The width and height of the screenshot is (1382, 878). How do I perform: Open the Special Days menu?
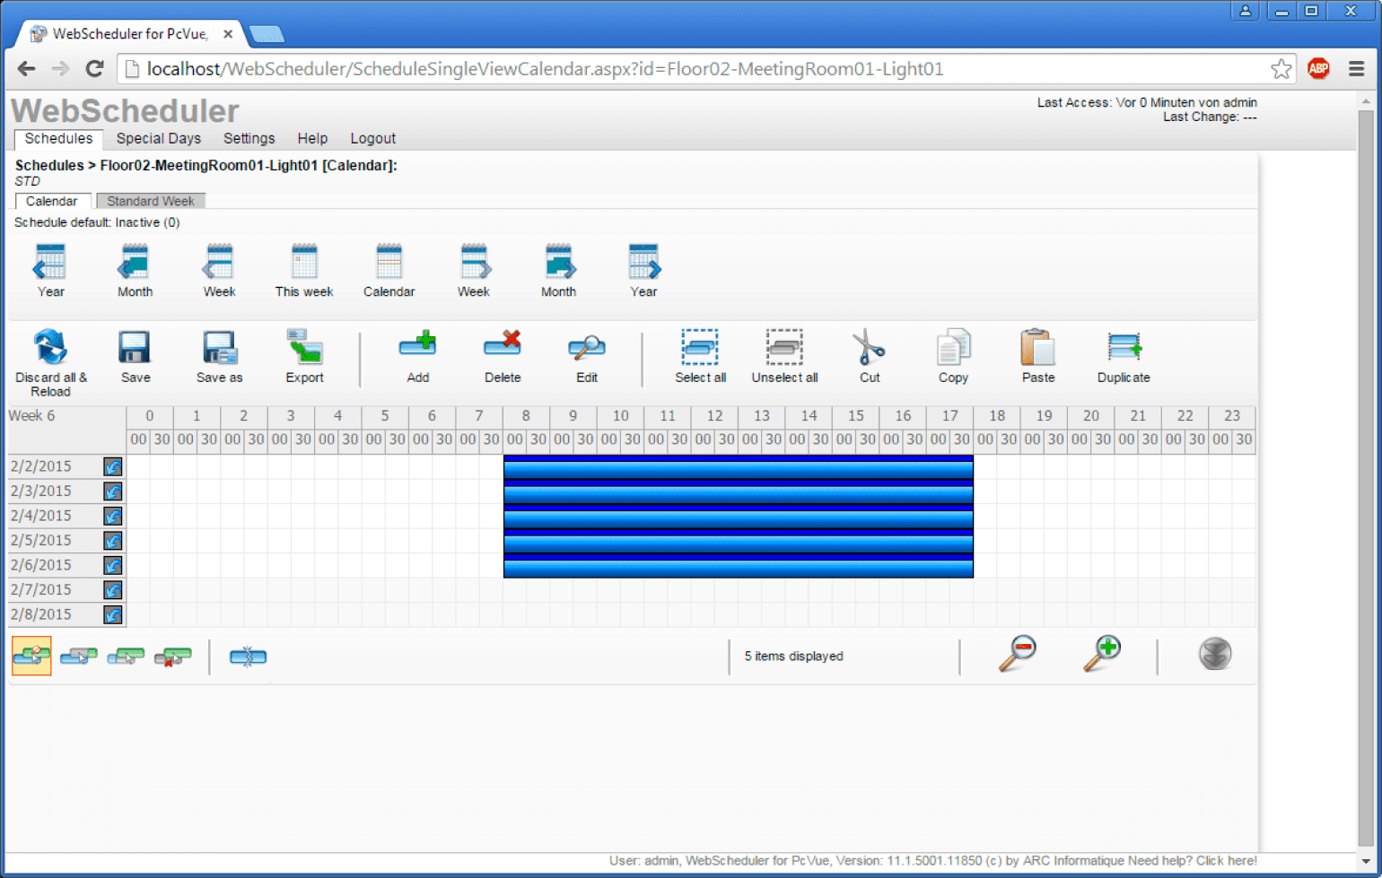click(x=159, y=138)
